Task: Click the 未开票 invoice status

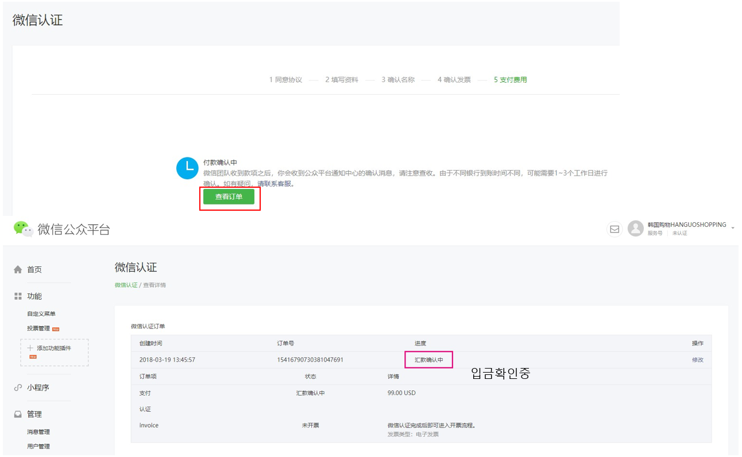Action: pyautogui.click(x=310, y=425)
